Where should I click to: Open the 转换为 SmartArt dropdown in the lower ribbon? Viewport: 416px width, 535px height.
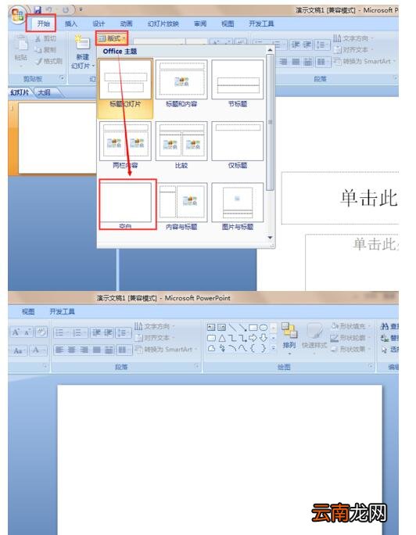tap(167, 350)
